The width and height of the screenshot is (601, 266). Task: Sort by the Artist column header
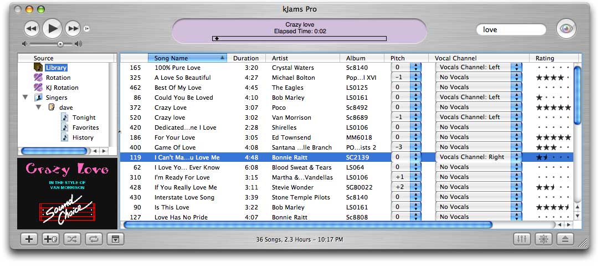[x=302, y=58]
